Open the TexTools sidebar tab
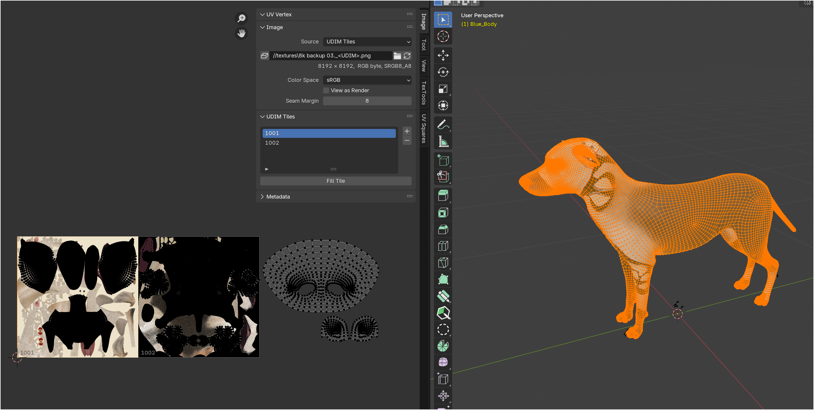 (x=424, y=93)
